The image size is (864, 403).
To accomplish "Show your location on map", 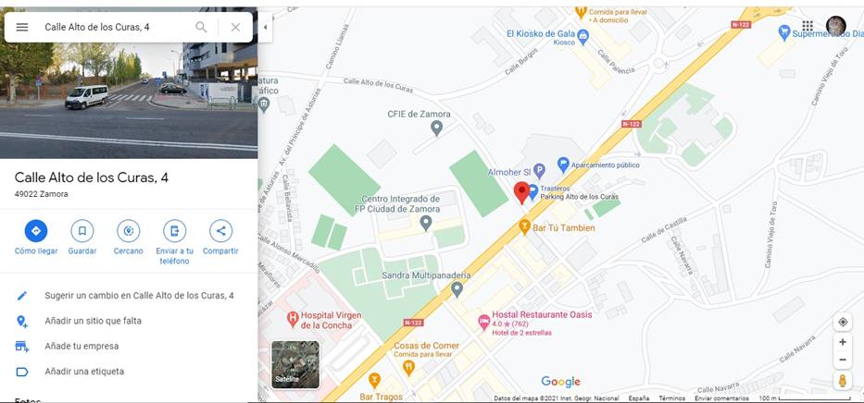I will (x=843, y=323).
